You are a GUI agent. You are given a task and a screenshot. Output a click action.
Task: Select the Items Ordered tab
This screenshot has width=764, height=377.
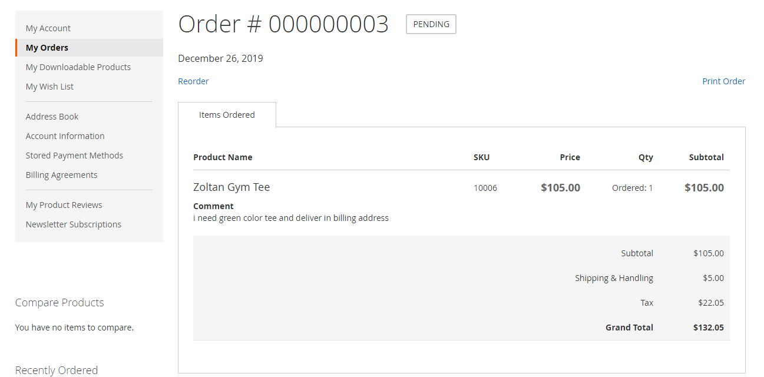coord(227,115)
